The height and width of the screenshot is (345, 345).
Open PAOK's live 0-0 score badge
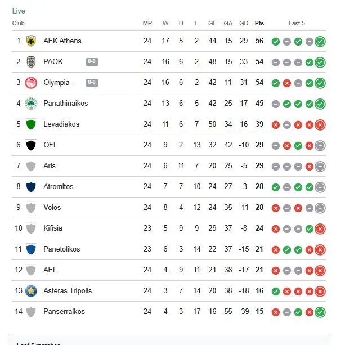click(92, 62)
